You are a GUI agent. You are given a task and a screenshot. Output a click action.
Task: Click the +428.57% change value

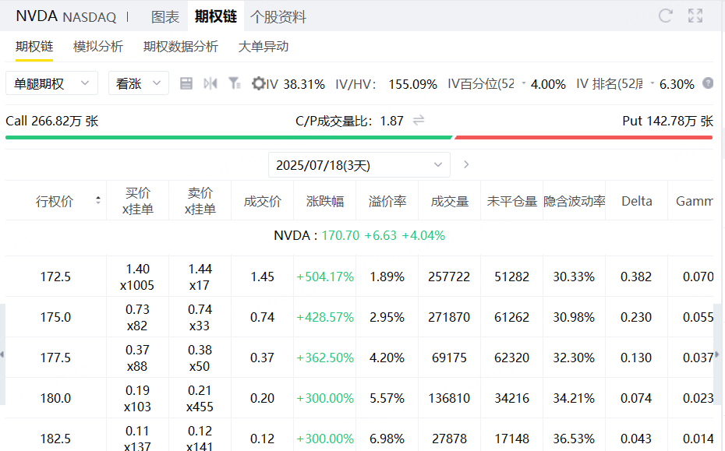click(x=325, y=318)
